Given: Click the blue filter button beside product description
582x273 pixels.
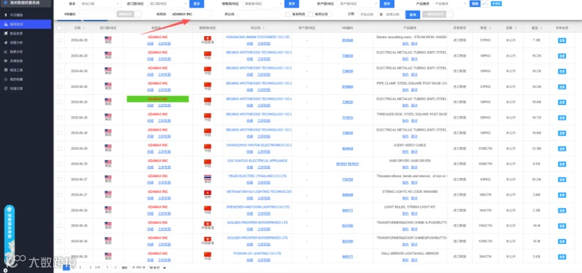Looking at the screenshot, I should tap(475, 4).
